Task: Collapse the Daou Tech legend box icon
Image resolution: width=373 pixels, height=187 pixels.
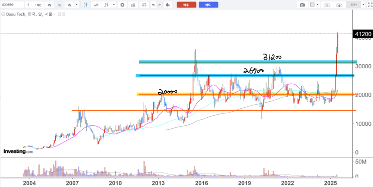Action: [3, 14]
